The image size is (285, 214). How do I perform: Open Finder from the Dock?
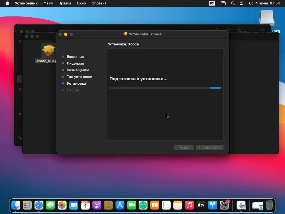pyautogui.click(x=16, y=205)
